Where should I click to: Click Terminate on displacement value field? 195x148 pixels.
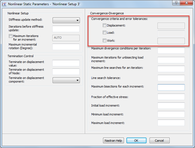click(66, 63)
